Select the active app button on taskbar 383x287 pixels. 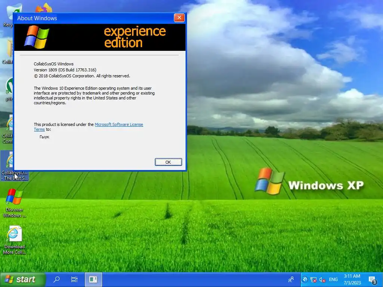point(93,280)
